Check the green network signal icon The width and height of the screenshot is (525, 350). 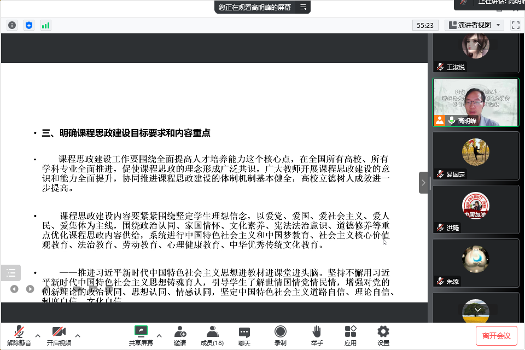45,25
